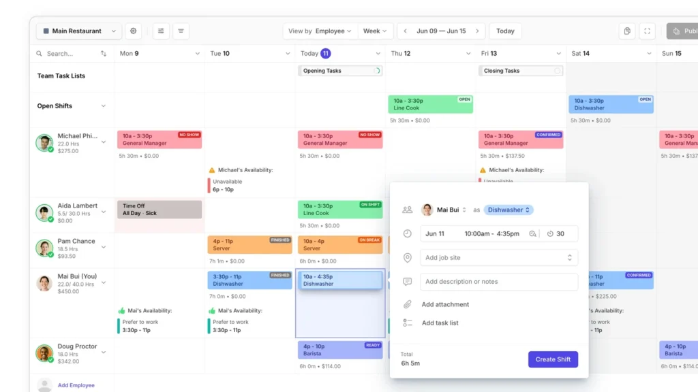The width and height of the screenshot is (698, 392).
Task: Click the paperclip Add attachment icon
Action: (408, 305)
